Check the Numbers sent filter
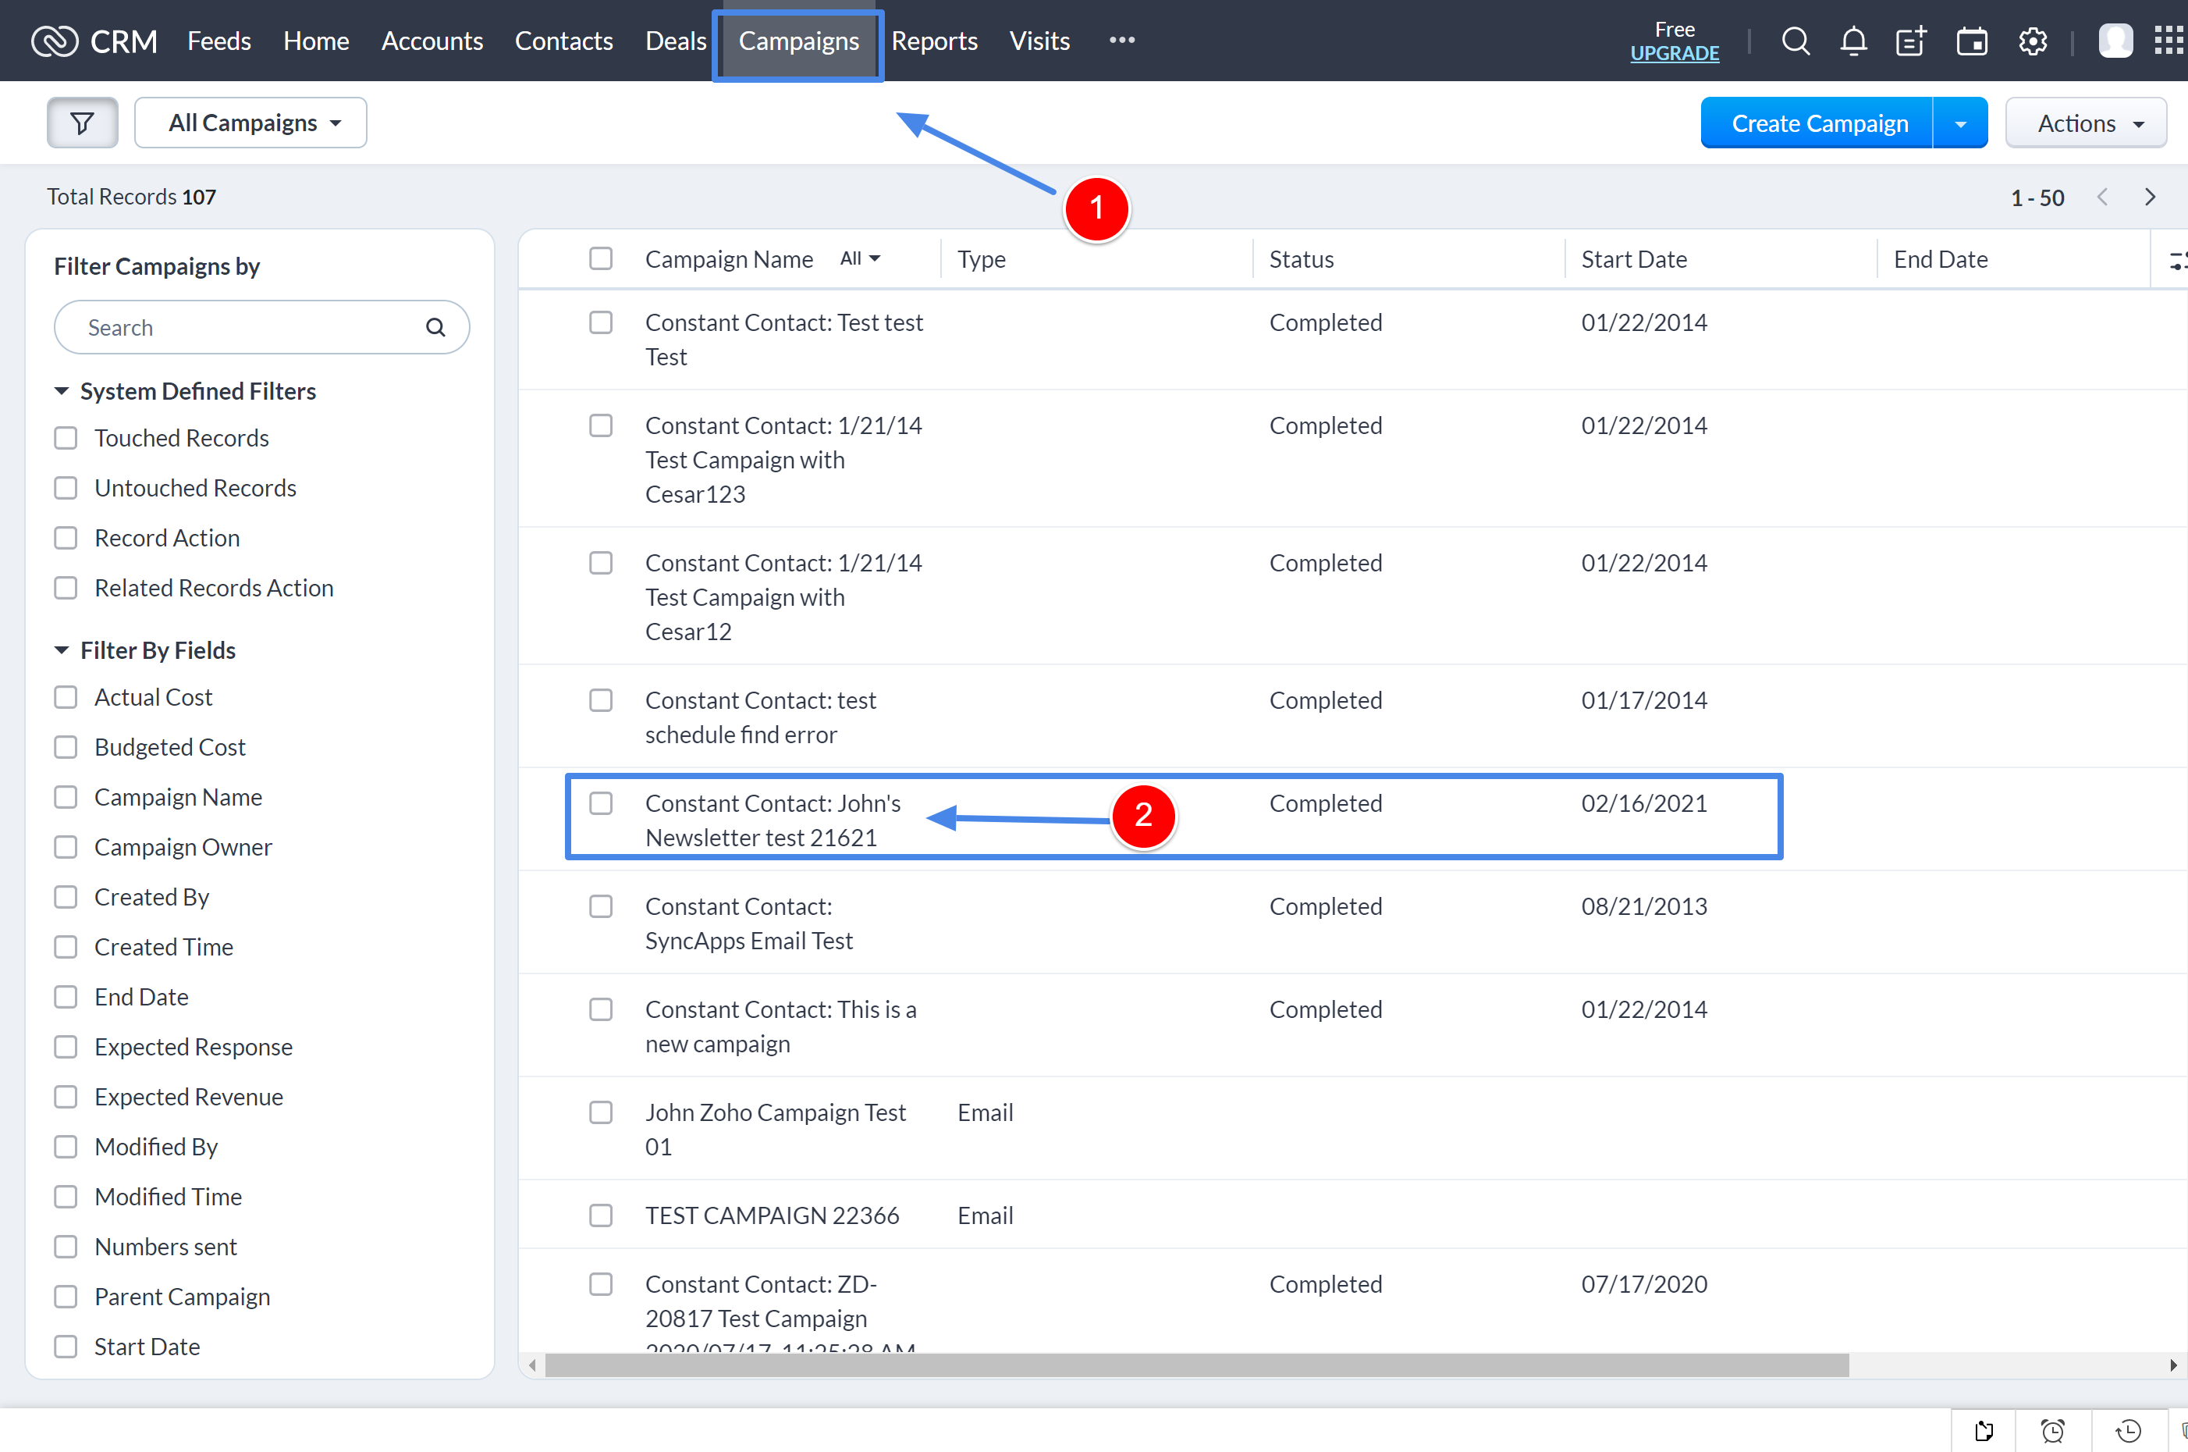 66,1247
